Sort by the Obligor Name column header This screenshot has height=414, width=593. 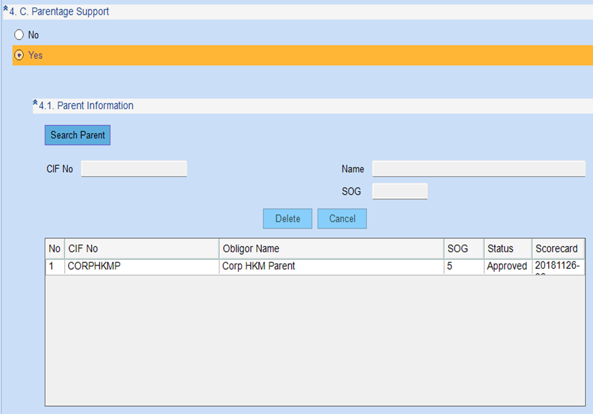(331, 248)
